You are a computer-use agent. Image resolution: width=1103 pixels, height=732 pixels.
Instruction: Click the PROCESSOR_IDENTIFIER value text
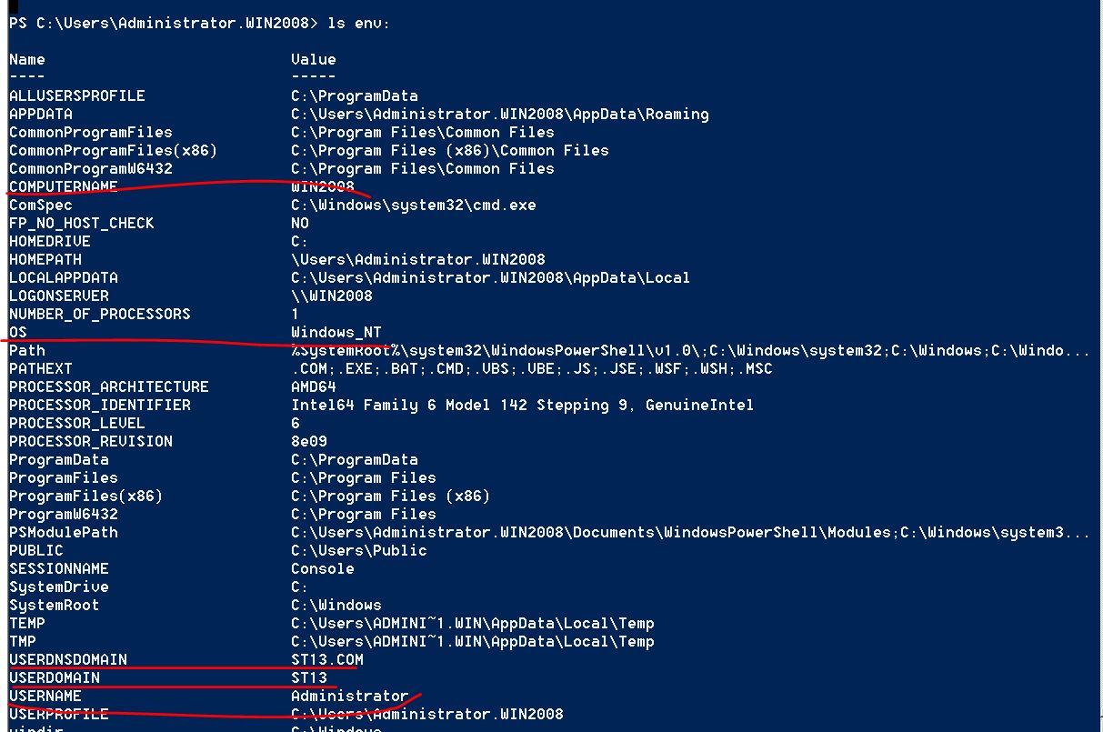coord(522,406)
